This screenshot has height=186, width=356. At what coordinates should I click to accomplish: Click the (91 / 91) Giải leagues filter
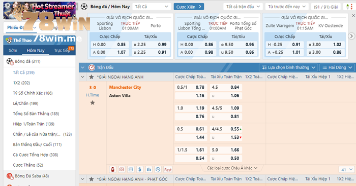325,7
